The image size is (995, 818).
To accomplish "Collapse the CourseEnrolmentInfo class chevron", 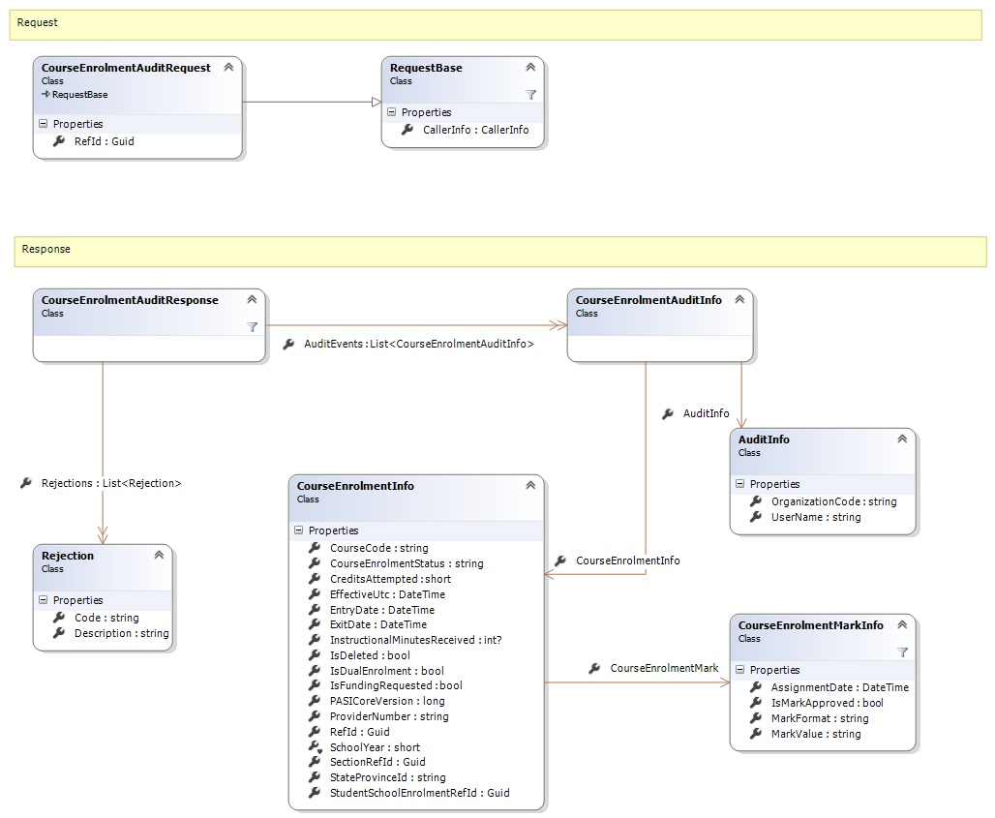I will 530,486.
